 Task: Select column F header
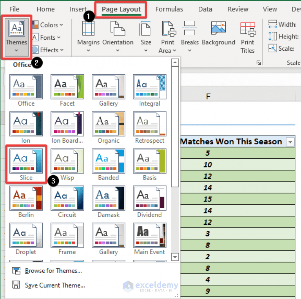238,96
